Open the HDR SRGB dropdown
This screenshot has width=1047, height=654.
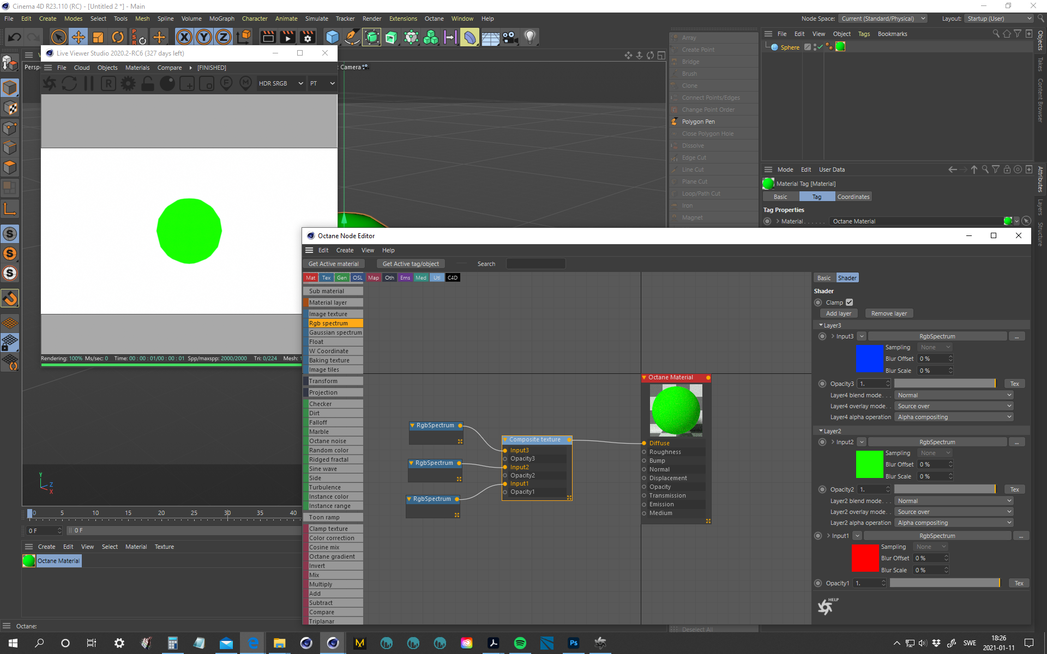pos(280,83)
